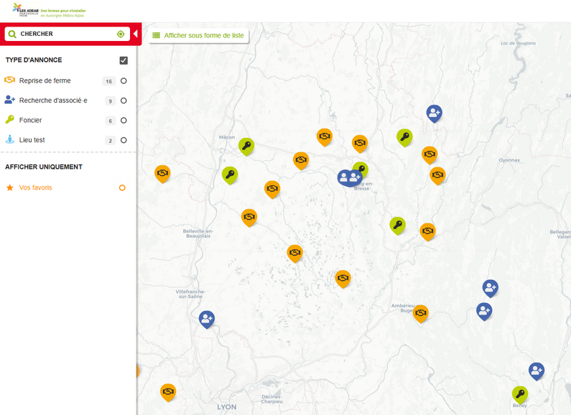Viewport: 571px width, 415px height.
Task: Click the green key marker near Belley
Action: pos(519,393)
